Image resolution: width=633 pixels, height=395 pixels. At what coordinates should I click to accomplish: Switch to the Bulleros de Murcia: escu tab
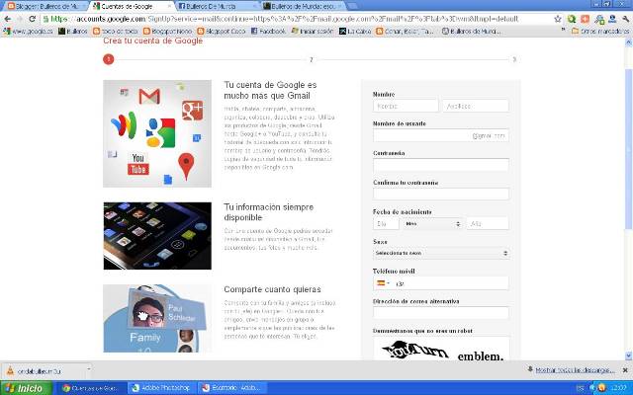coord(302,6)
